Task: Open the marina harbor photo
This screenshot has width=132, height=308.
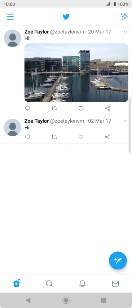Action: pos(76,73)
